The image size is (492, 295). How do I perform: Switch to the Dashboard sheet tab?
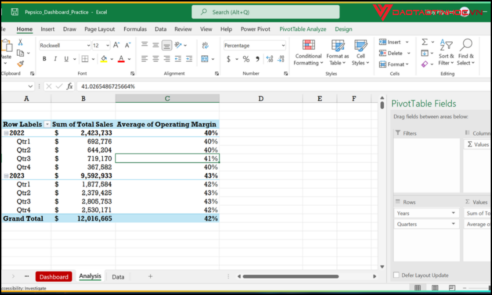54,277
